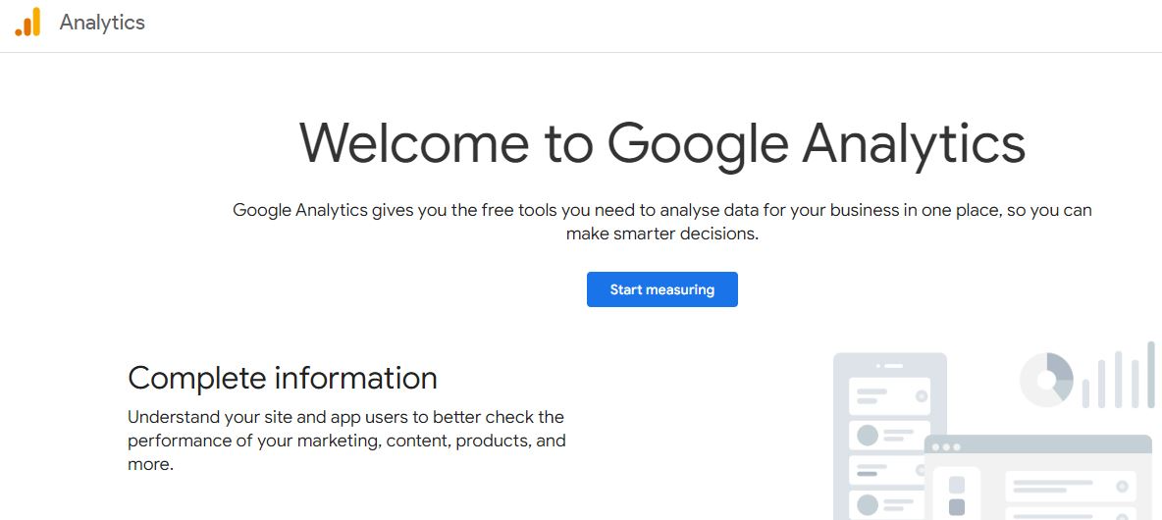This screenshot has height=520, width=1162.
Task: Click the large circle avatar in the phone's second card
Action: tap(868, 435)
